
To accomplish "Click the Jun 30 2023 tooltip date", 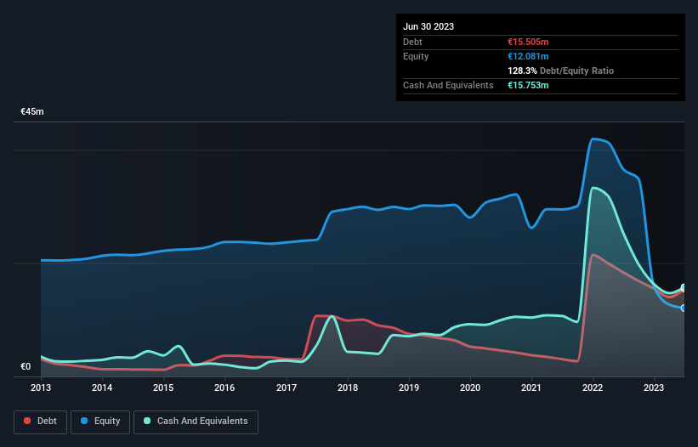I will (x=428, y=26).
